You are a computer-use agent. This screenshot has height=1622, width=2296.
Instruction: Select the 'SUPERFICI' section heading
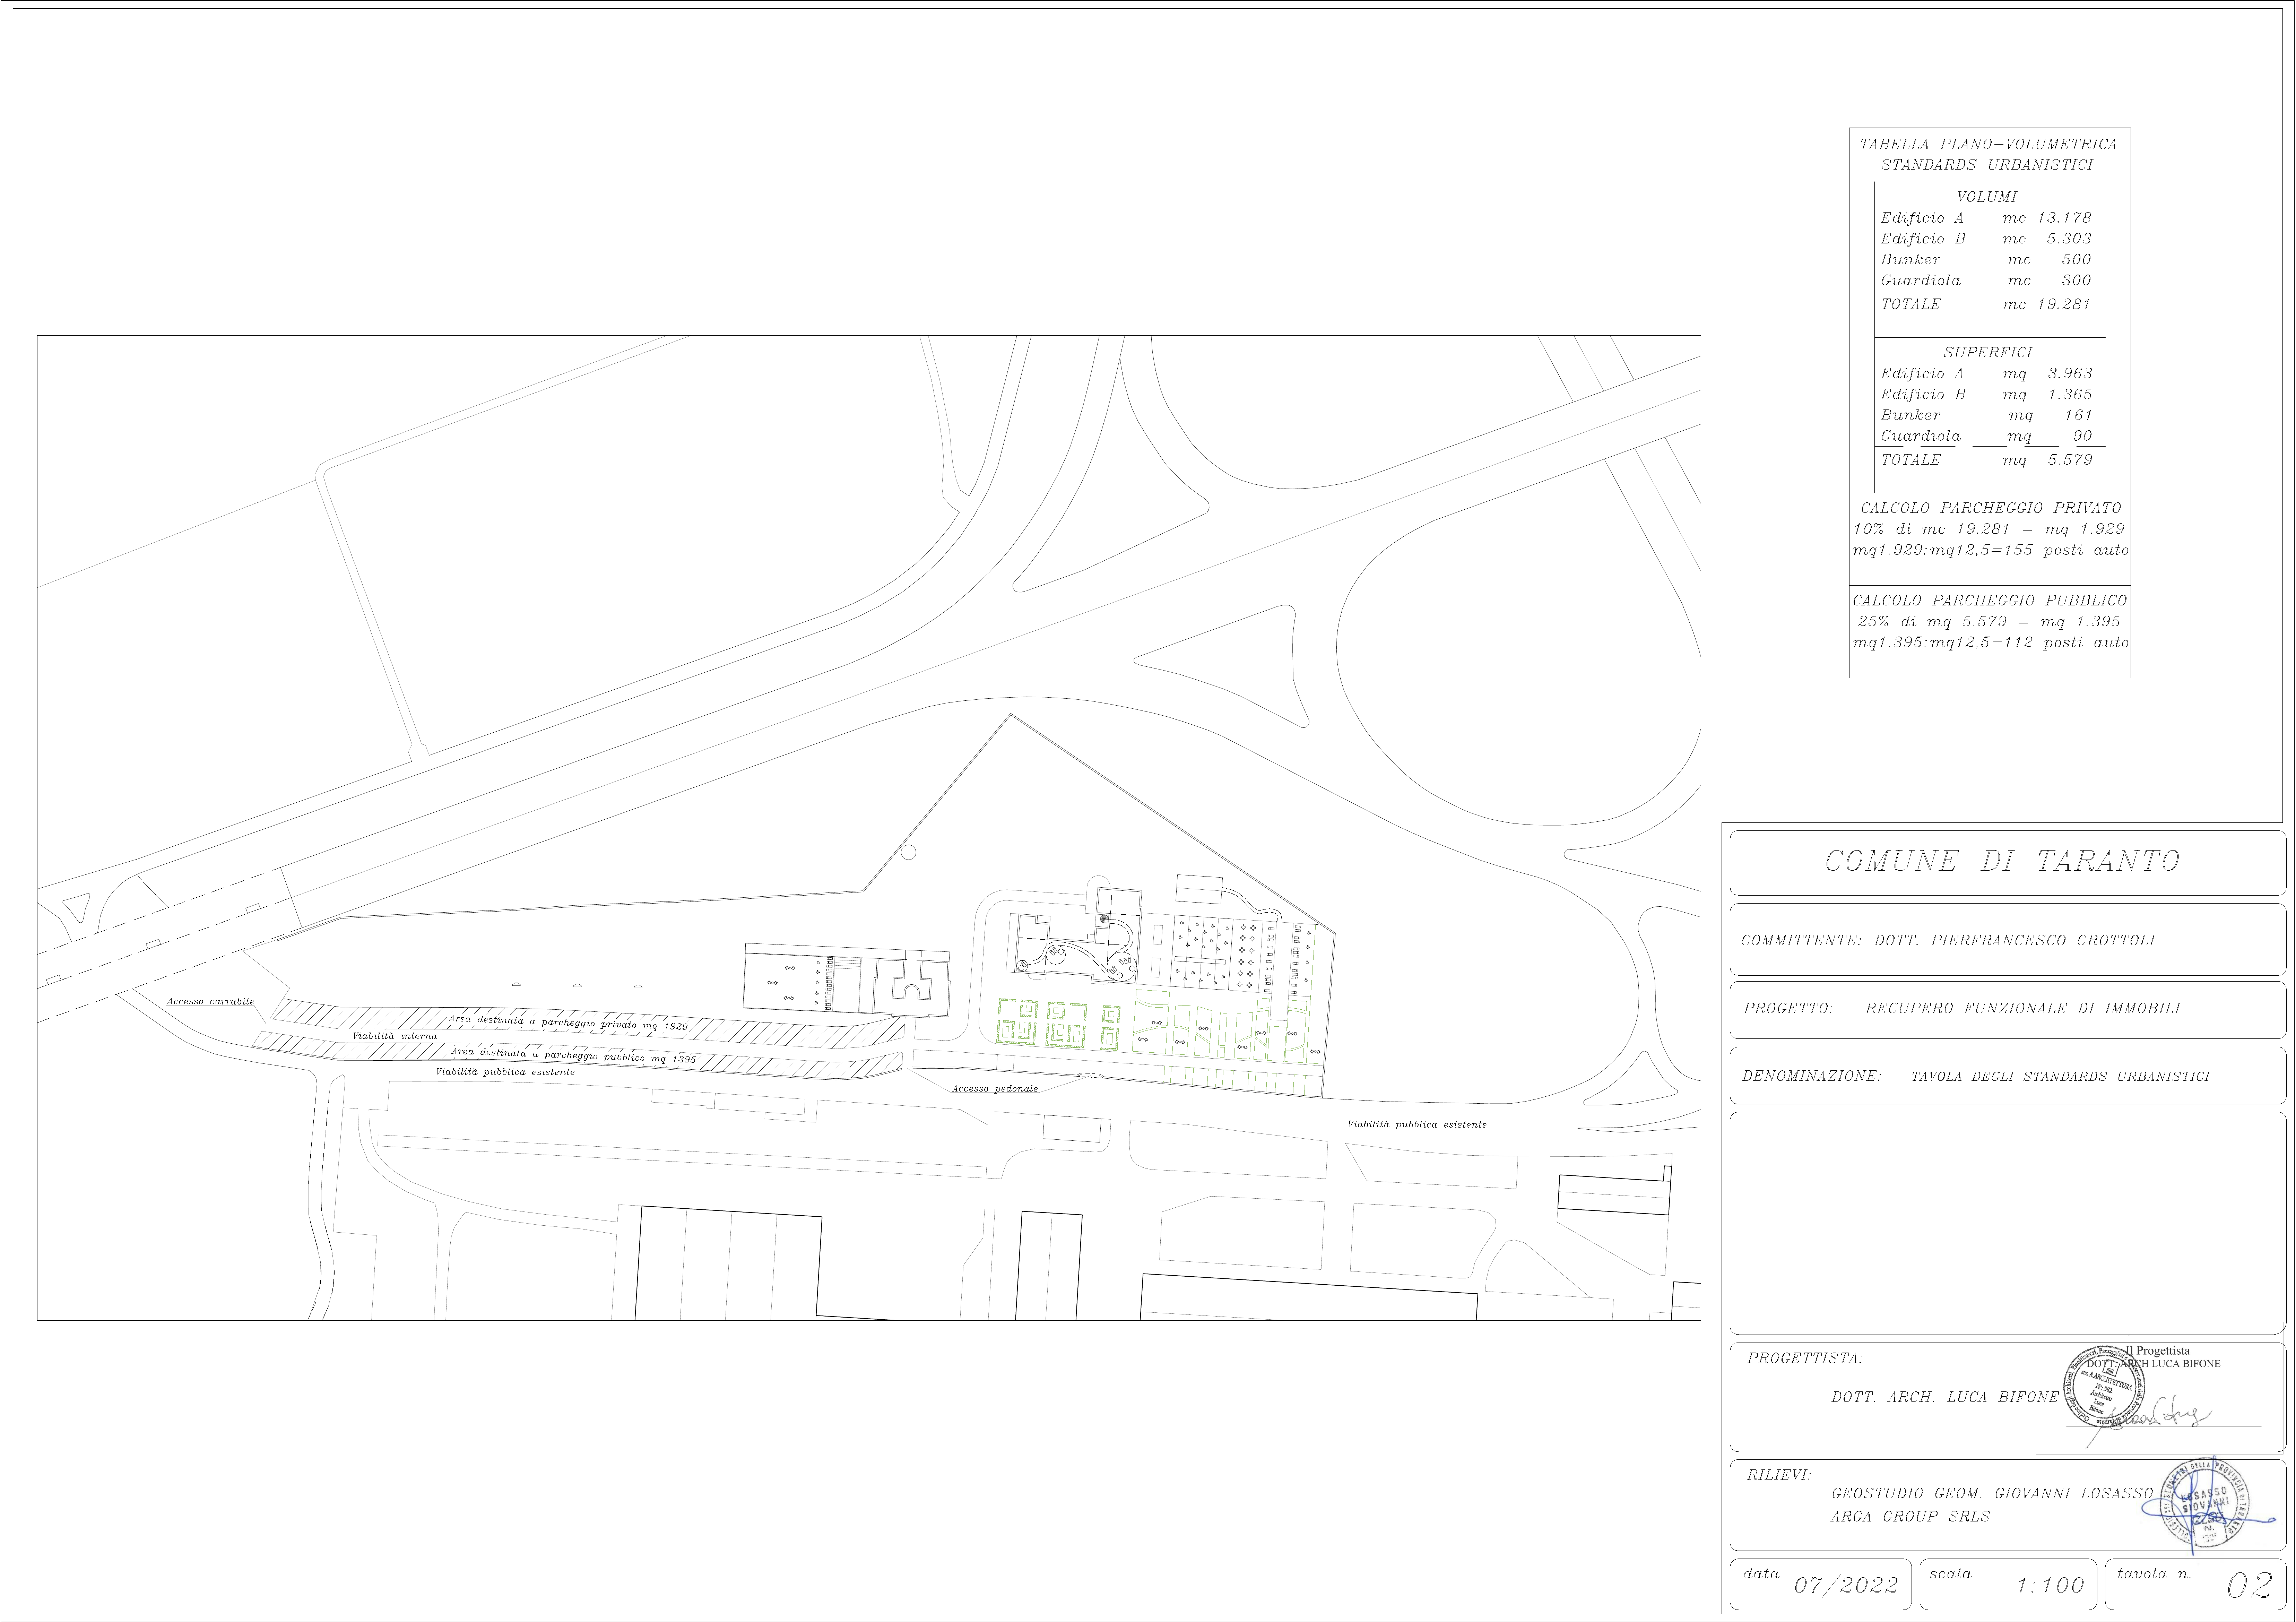point(1988,353)
